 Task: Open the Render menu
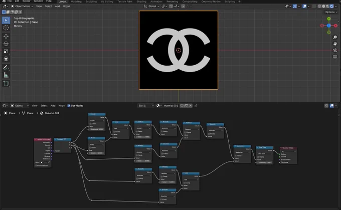click(x=27, y=1)
